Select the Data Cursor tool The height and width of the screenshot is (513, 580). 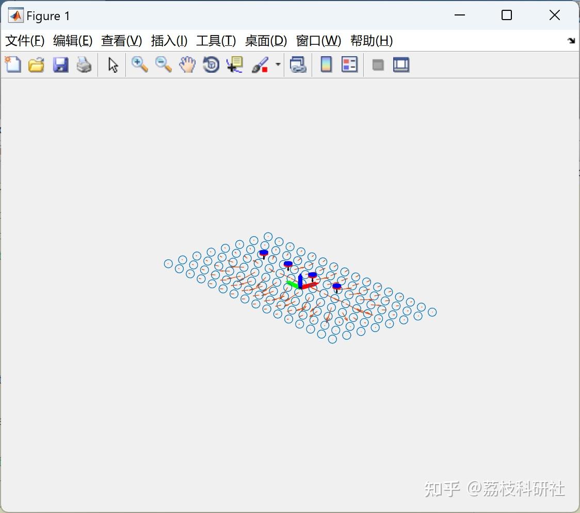[235, 64]
